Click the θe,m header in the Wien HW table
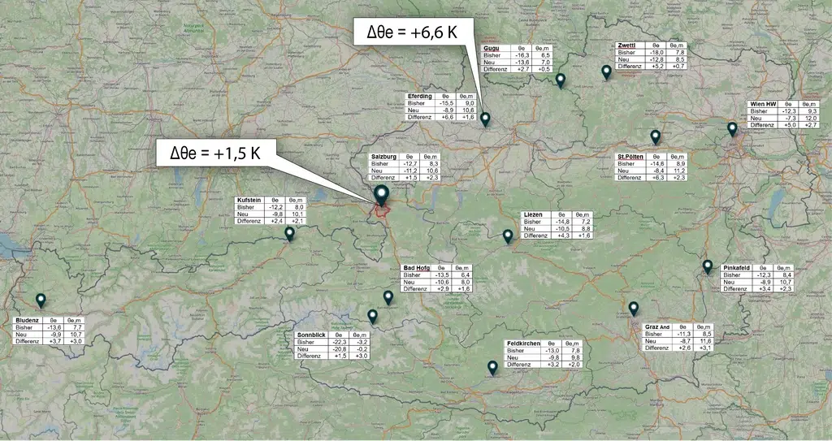This screenshot has height=441, width=832. 808,104
